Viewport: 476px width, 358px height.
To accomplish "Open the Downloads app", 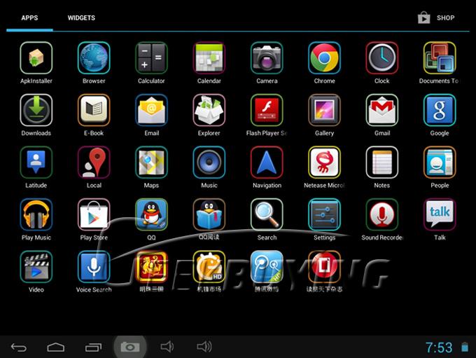I will pyautogui.click(x=36, y=110).
